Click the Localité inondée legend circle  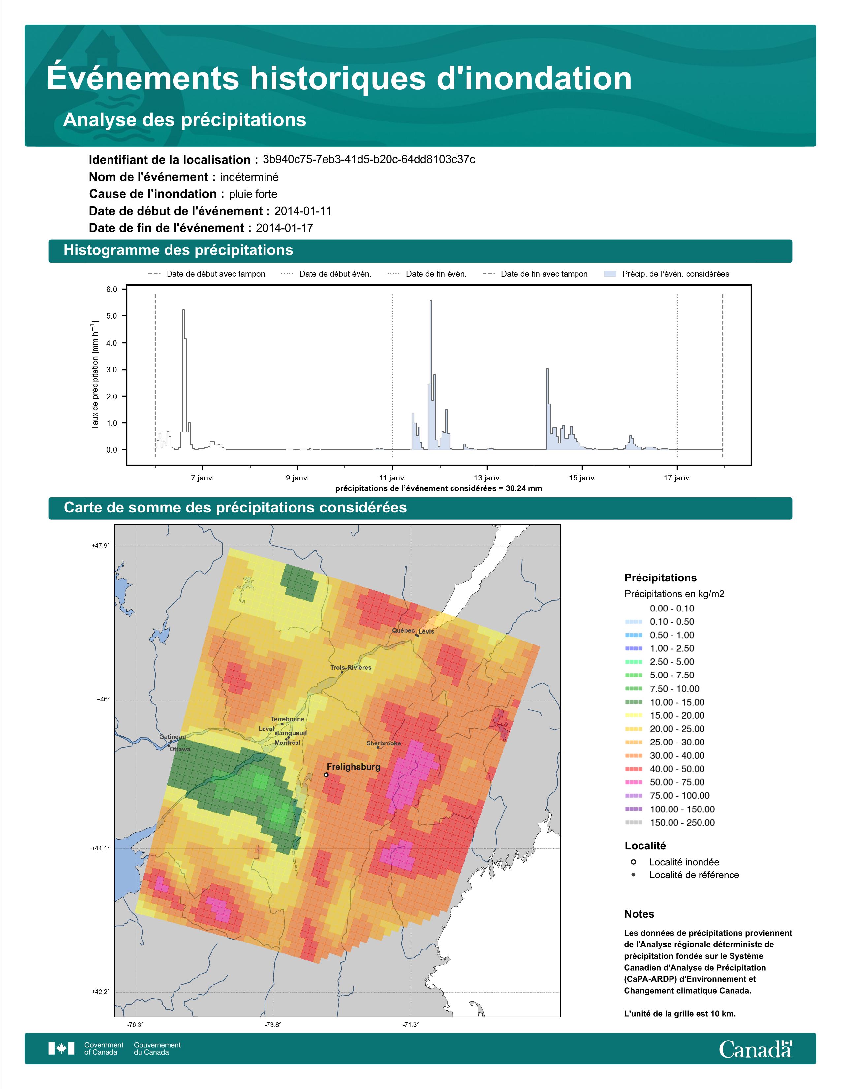[x=633, y=862]
